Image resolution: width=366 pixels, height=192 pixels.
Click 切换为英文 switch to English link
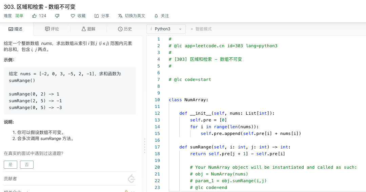(135, 16)
